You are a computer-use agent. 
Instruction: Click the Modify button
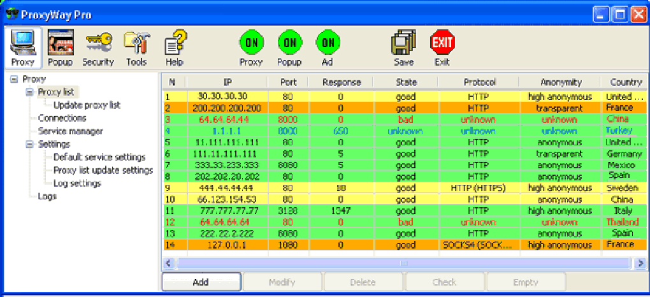282,282
